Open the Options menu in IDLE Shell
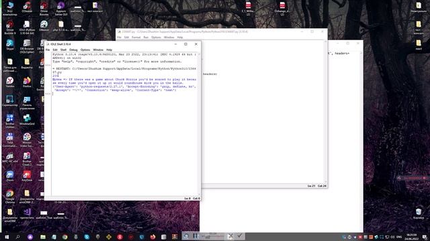Viewport: 430px width, 241px height. 85,50
